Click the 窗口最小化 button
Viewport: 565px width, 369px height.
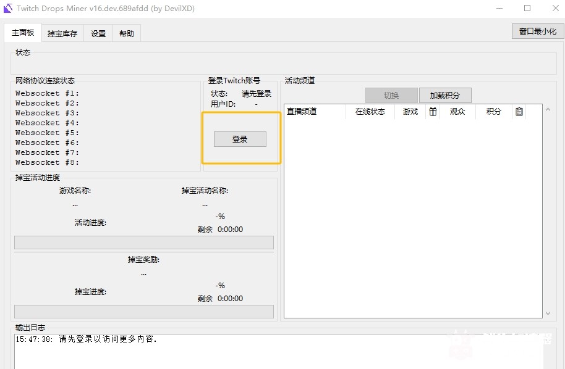538,31
